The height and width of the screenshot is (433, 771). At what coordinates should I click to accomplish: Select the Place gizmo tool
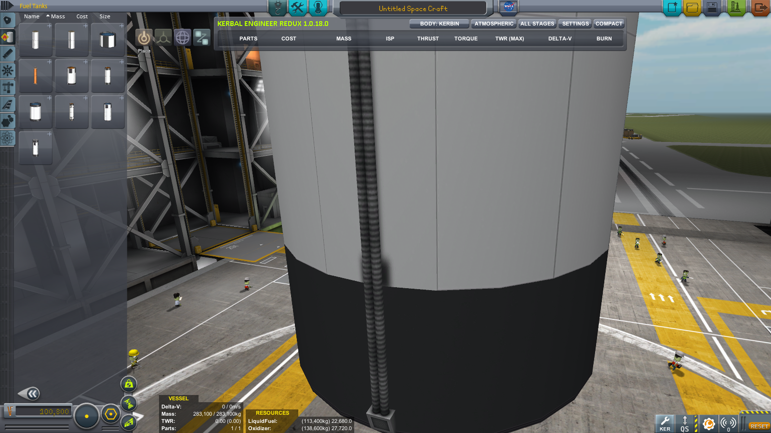[144, 38]
